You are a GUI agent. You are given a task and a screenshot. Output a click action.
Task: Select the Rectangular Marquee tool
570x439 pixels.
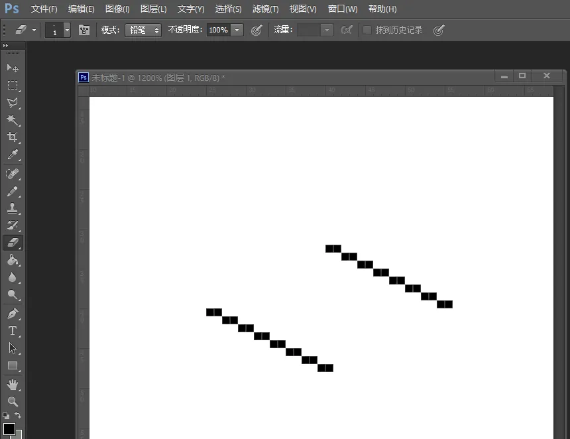tap(13, 85)
